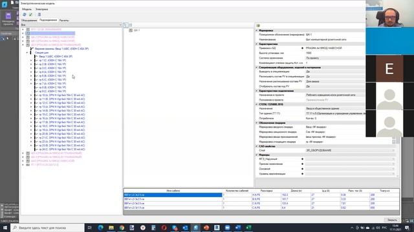Viewport: 414px width, 232px height.
Task: Click the Закрыть button
Action: pos(392,220)
